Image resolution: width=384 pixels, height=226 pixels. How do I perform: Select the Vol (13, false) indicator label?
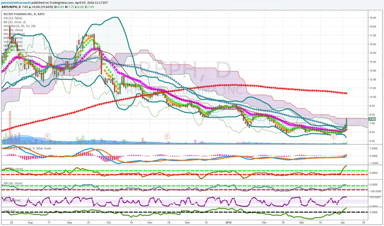[x=13, y=18]
